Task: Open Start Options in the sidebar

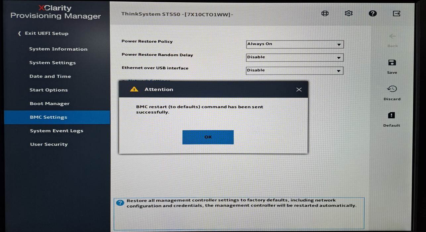Action: pos(49,90)
